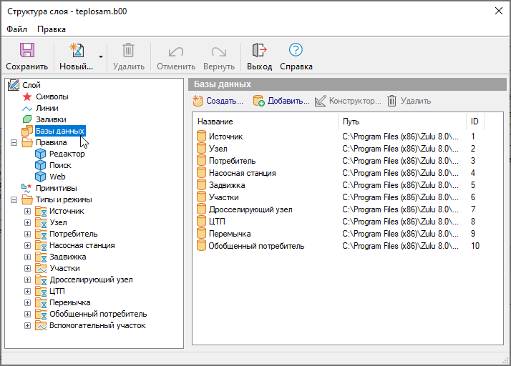Open the Файл menu

pos(17,29)
